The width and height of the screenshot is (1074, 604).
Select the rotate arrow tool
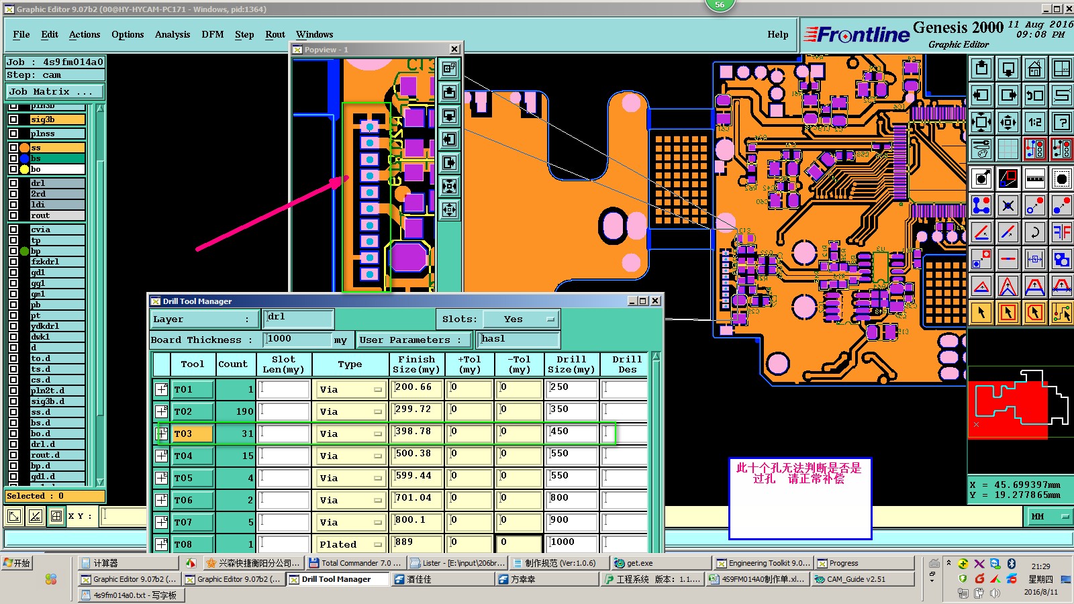[1035, 232]
